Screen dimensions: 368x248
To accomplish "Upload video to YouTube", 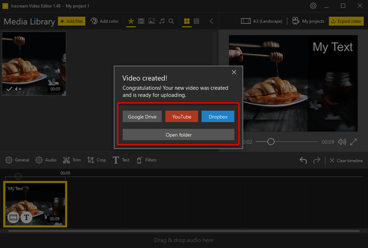I will (182, 117).
